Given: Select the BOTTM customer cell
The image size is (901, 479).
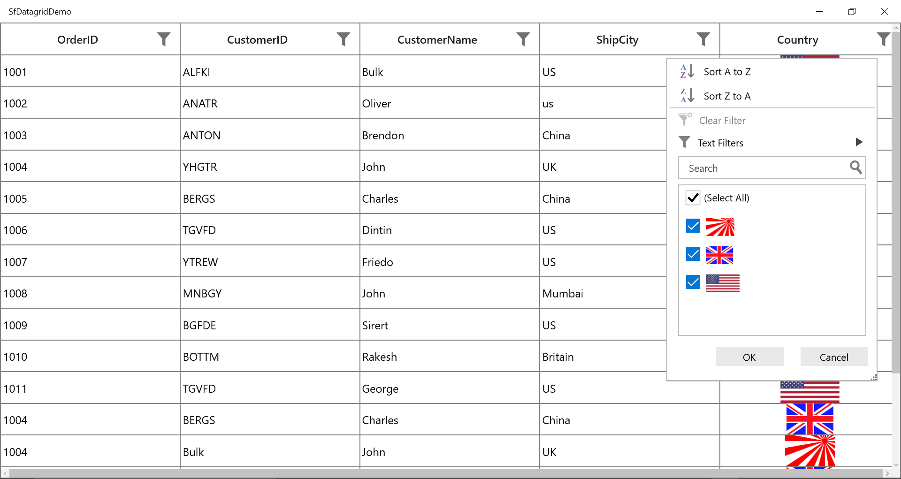Looking at the screenshot, I should tap(270, 356).
